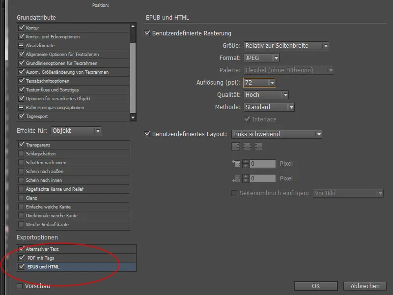Viewport: 393px width, 295px height.
Task: Enable Einfache weiche Kante checkbox
Action: 21,206
